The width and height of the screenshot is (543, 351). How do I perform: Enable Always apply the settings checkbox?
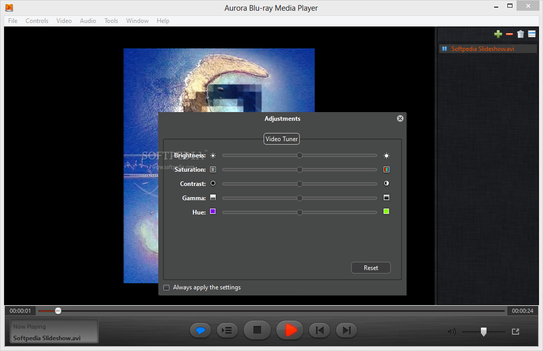(166, 288)
